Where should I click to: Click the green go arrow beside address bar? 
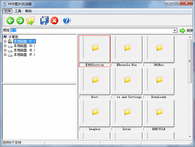(182, 31)
